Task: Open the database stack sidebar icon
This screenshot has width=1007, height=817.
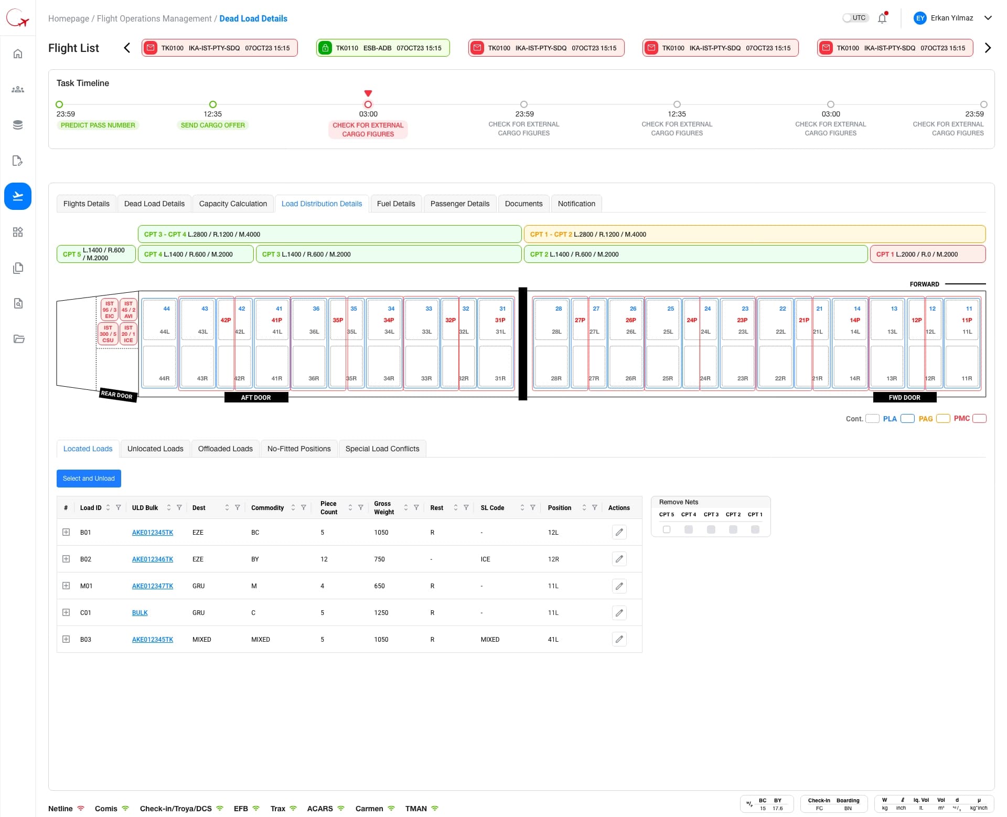Action: (18, 125)
